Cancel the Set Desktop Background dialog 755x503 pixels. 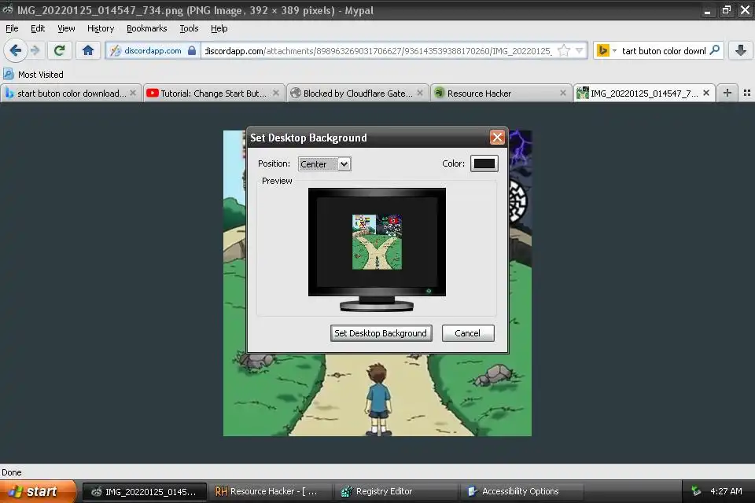point(467,333)
